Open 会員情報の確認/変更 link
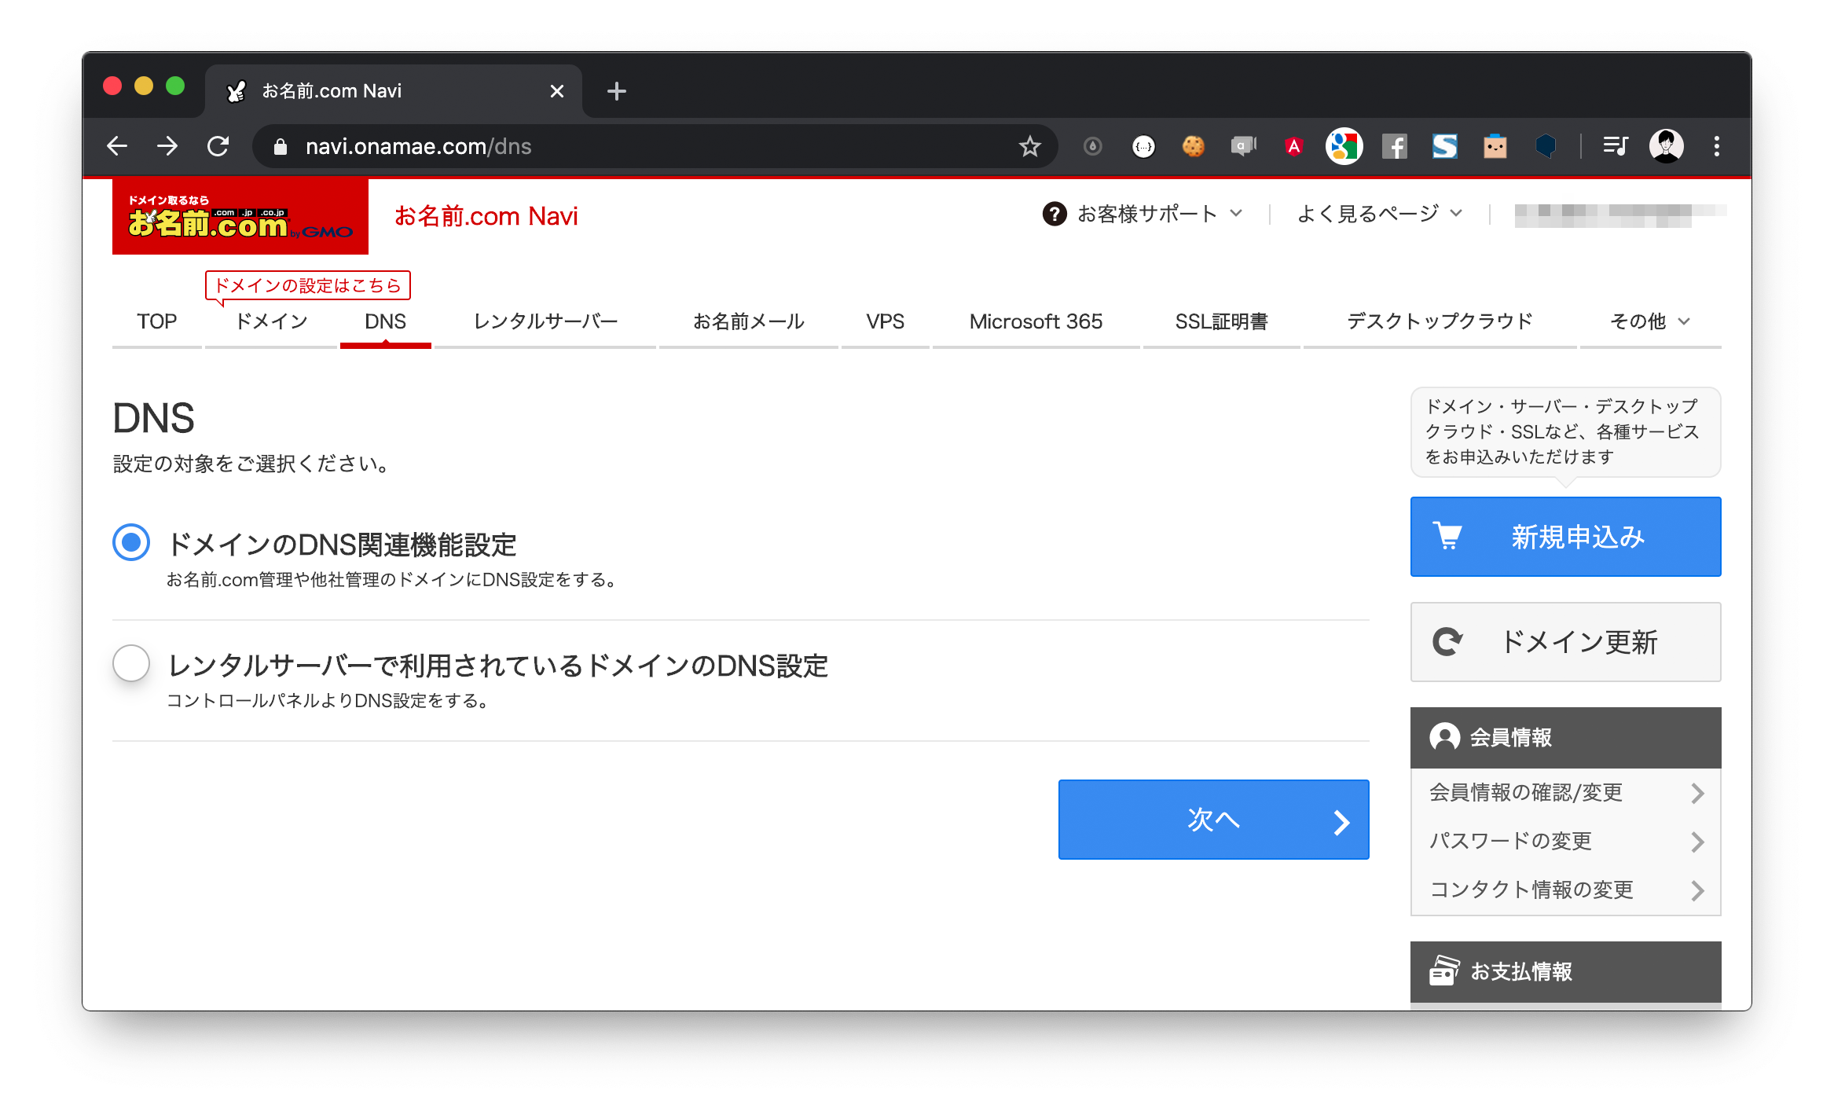Viewport: 1834px width, 1119px height. click(1565, 793)
